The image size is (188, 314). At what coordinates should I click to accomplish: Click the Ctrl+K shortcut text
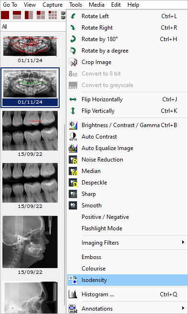[169, 111]
